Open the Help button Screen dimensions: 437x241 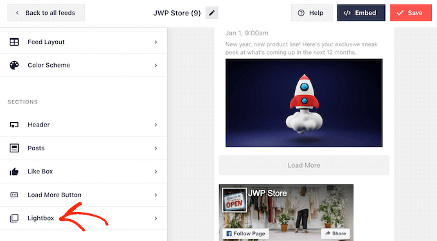312,13
